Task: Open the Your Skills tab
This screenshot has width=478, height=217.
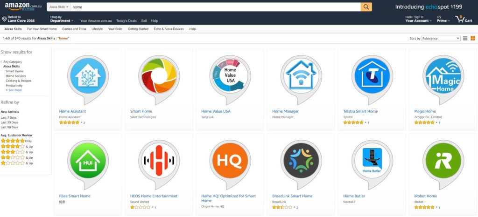Action: point(115,29)
